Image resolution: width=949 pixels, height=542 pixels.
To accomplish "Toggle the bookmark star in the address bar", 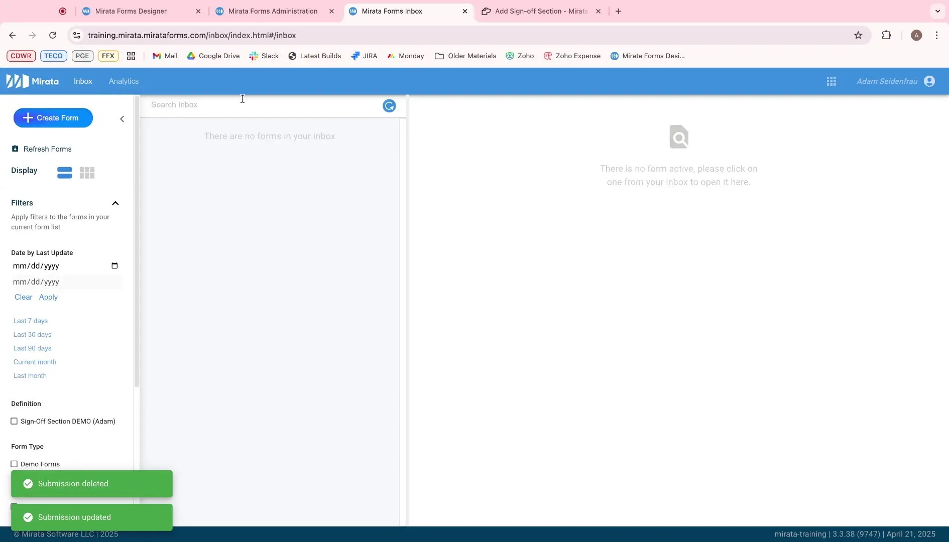I will [x=859, y=35].
